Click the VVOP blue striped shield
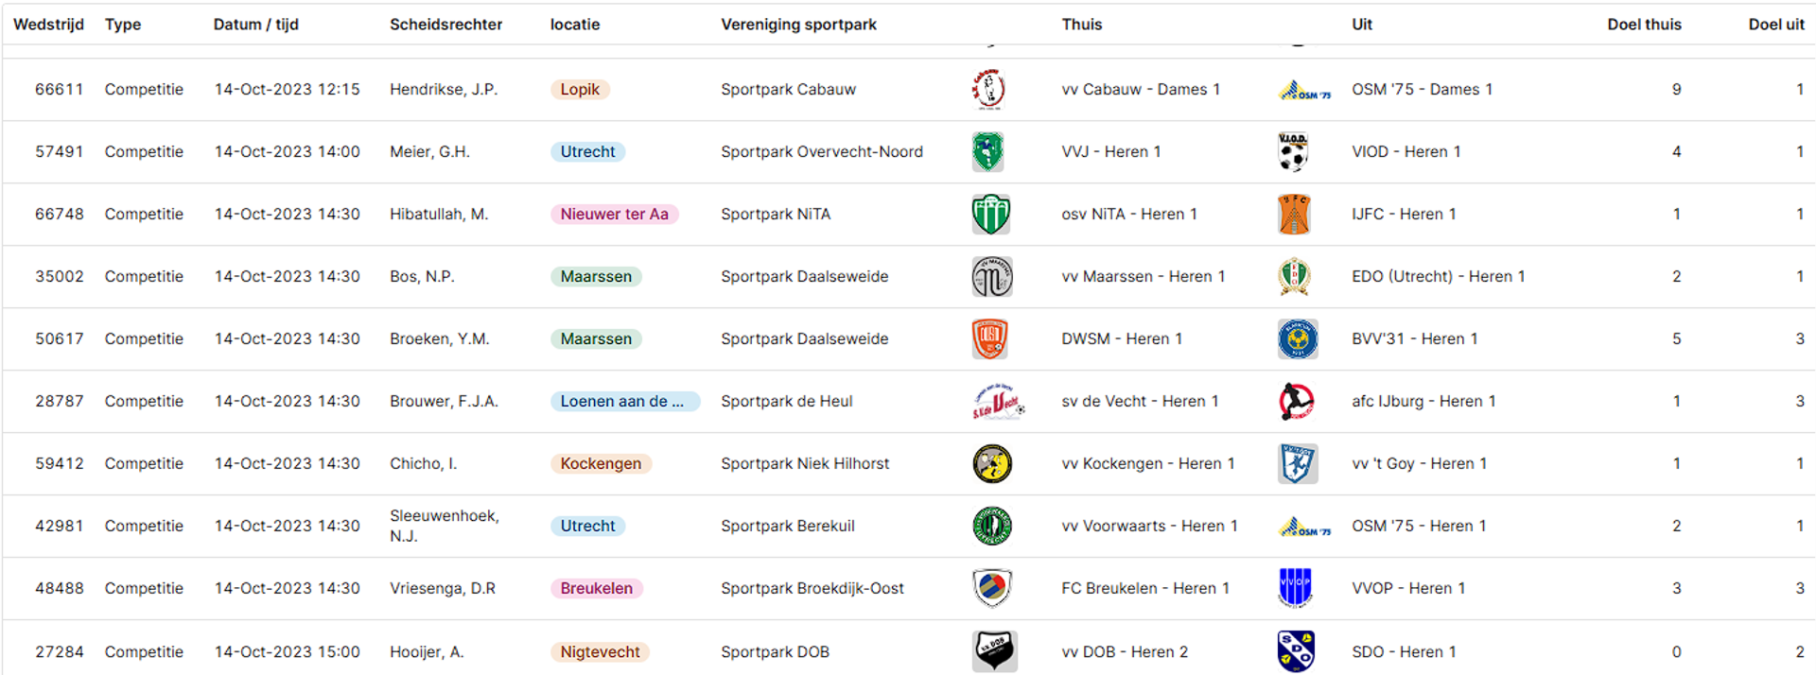This screenshot has height=675, width=1816. 1295,588
